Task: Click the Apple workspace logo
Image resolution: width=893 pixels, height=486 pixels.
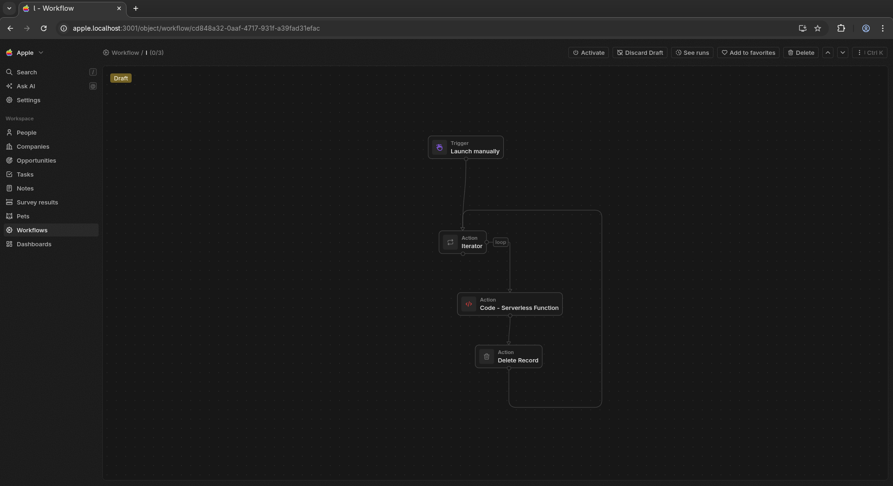Action: point(9,53)
